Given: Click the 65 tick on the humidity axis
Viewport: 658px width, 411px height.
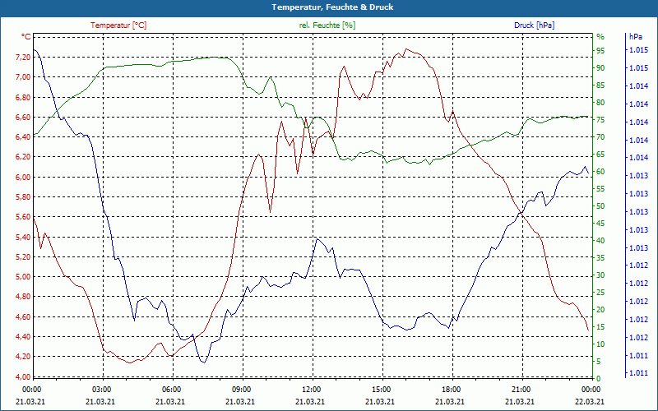Looking at the screenshot, I should [x=600, y=155].
